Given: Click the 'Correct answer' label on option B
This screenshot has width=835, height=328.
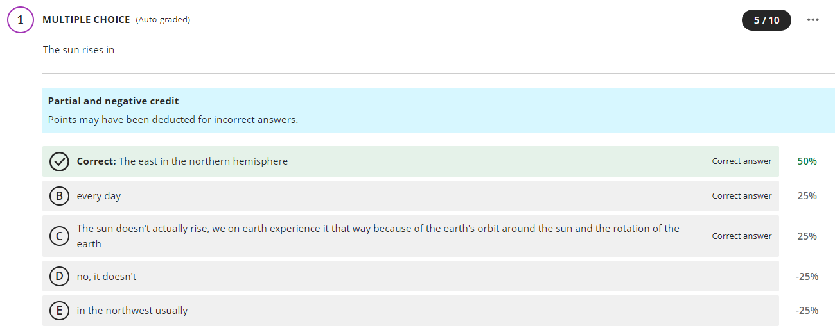Looking at the screenshot, I should pyautogui.click(x=742, y=196).
